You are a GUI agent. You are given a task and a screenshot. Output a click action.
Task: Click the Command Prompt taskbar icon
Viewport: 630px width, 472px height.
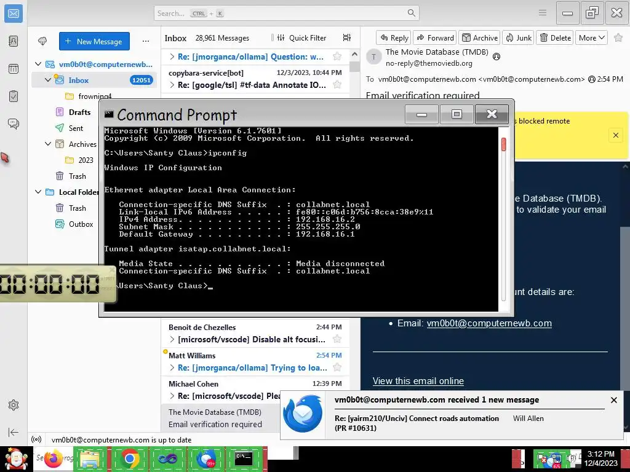(x=244, y=458)
